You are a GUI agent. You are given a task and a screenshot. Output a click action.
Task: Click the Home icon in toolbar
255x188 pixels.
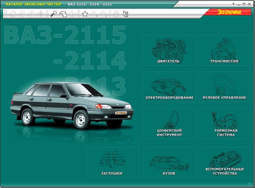click(13, 14)
